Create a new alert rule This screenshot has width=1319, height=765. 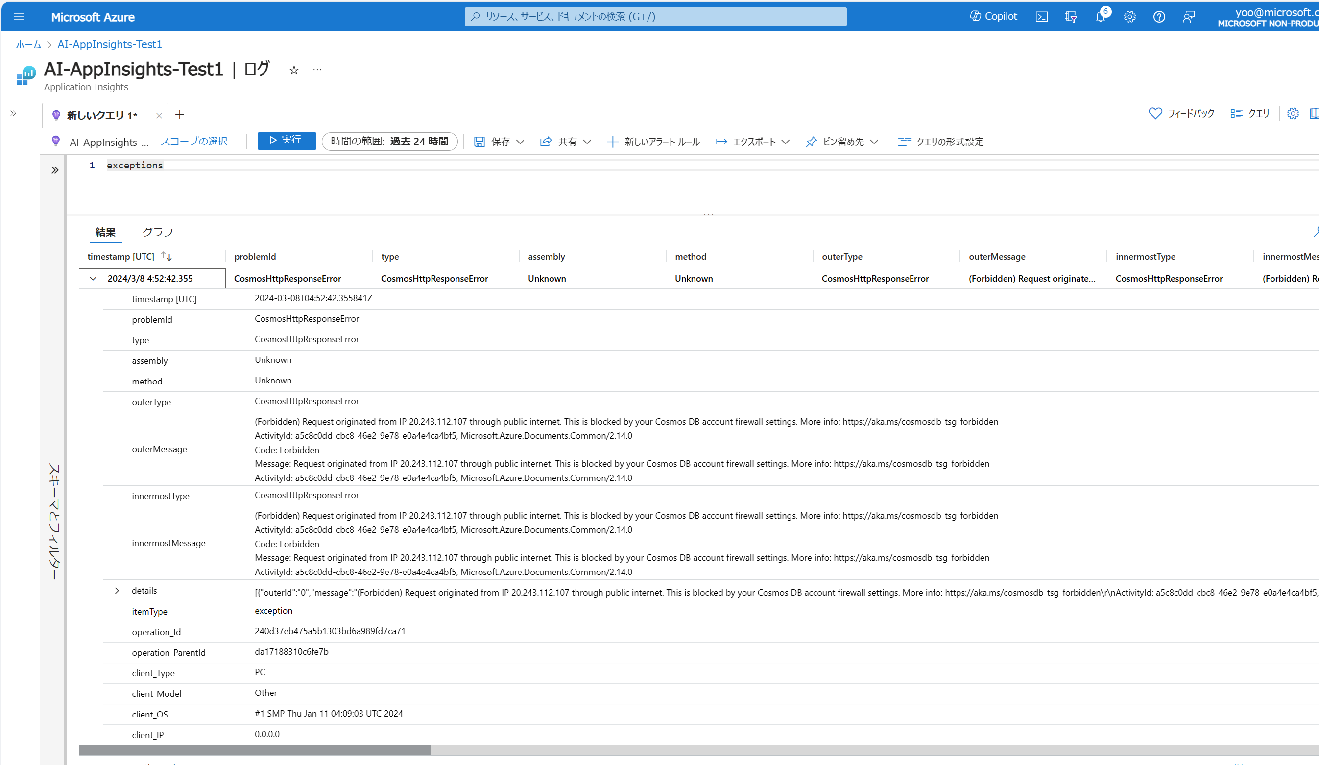point(653,141)
